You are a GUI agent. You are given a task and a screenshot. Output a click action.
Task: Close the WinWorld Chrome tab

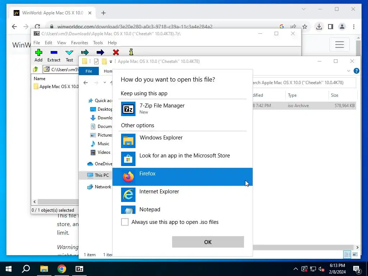(x=89, y=13)
